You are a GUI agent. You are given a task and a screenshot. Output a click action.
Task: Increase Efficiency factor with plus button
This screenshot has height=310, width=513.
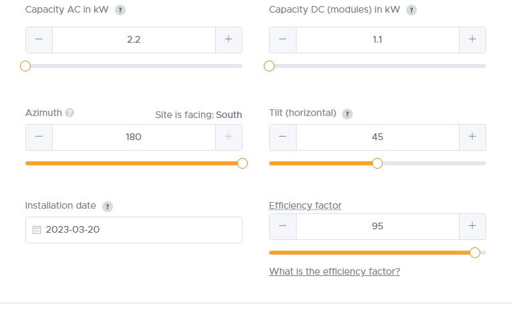click(472, 227)
